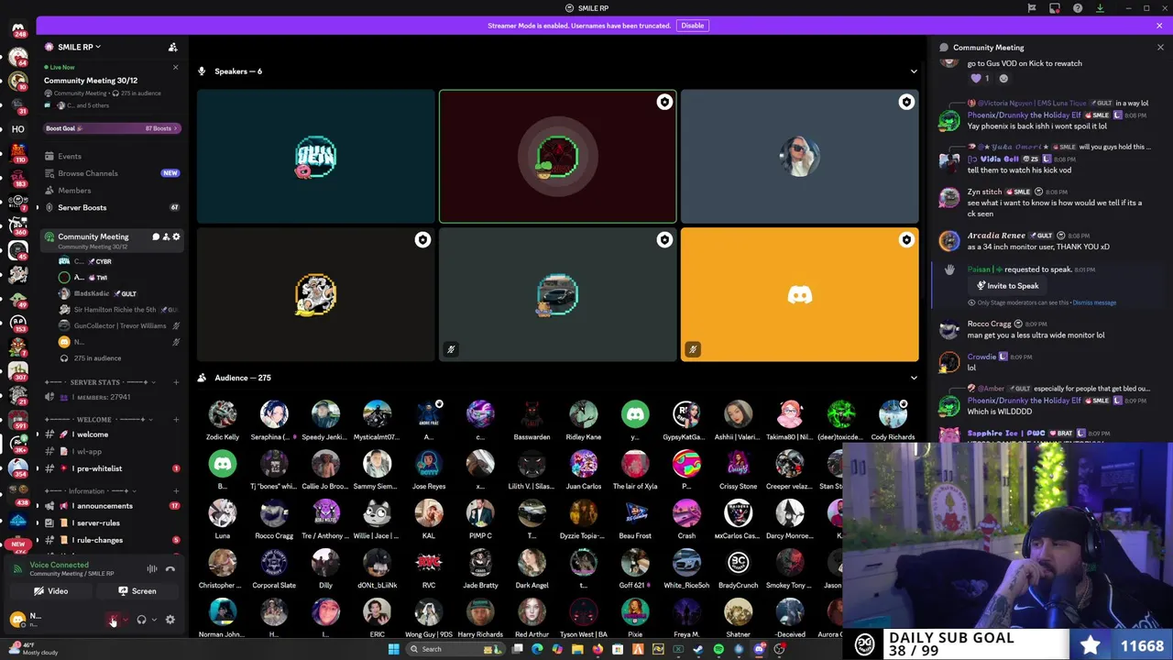Click the moderator badge on the red speaker tile
The height and width of the screenshot is (660, 1173).
coord(664,102)
